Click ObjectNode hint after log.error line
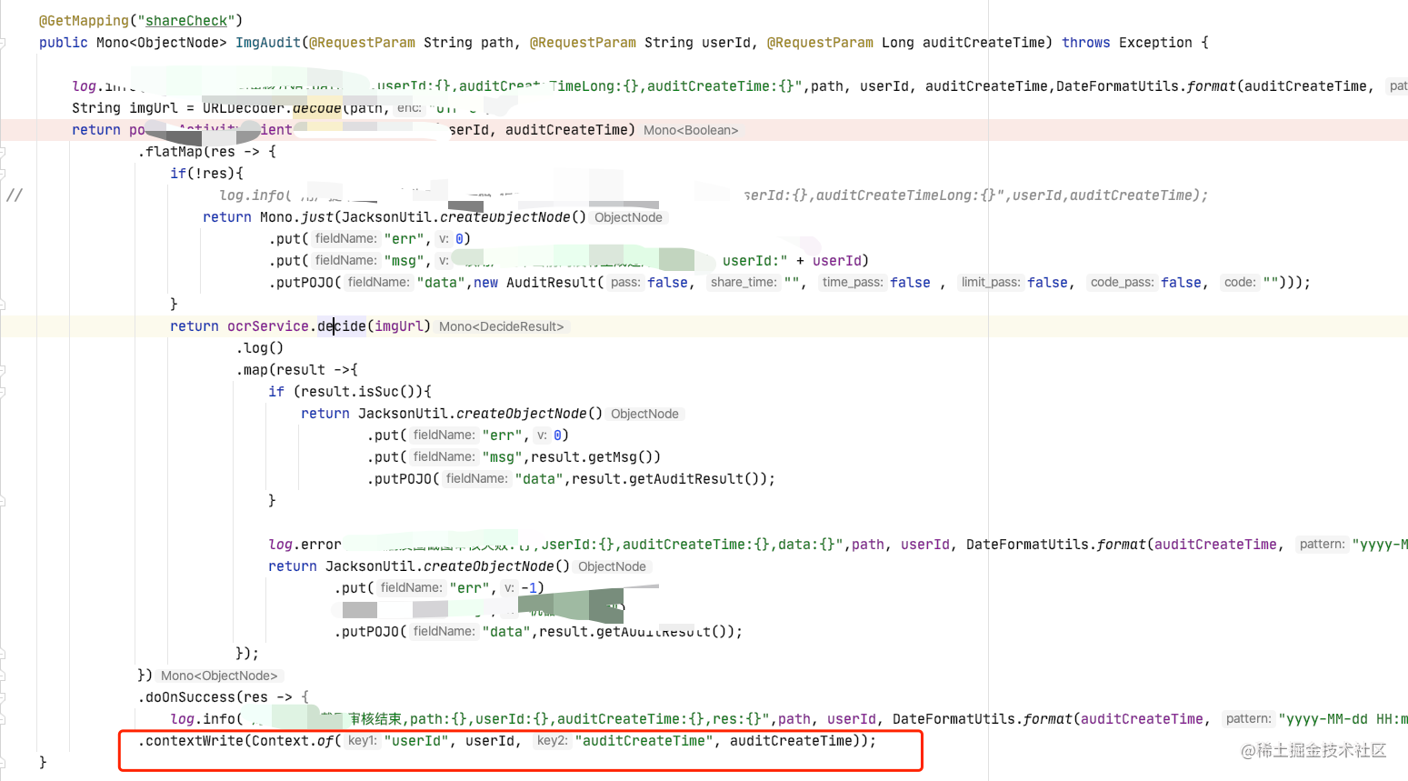Screen dimensions: 1408x781 pos(612,566)
